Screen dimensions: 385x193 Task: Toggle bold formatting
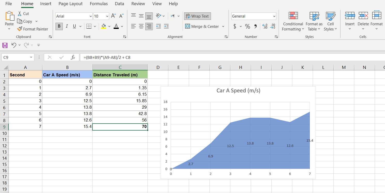click(x=59, y=26)
